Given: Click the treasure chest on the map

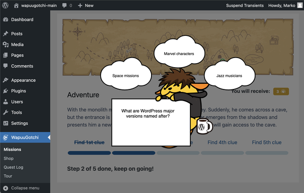Looking at the screenshot, I should (x=274, y=40).
